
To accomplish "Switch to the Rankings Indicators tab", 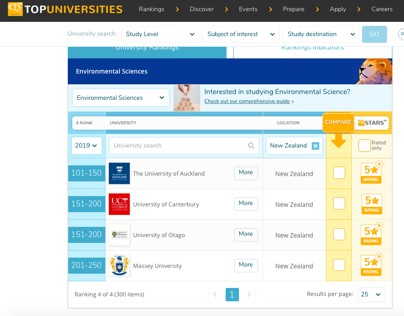I will (312, 49).
